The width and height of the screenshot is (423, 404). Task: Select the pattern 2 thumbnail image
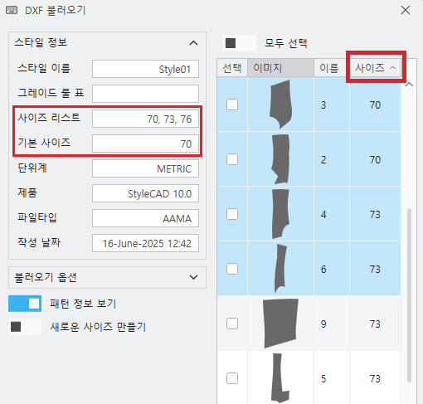pyautogui.click(x=280, y=159)
